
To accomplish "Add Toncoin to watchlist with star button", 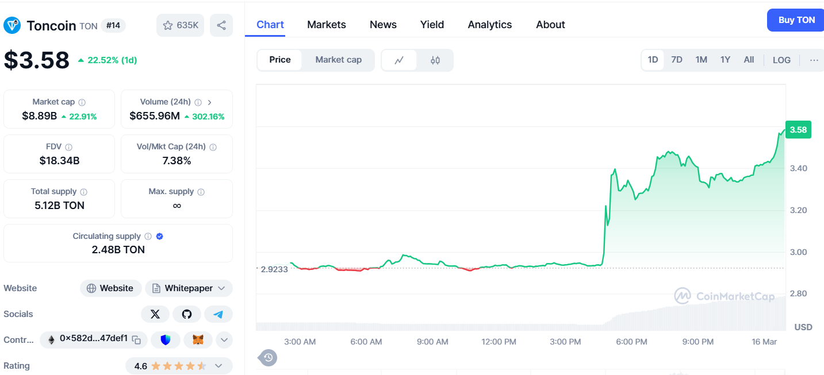I will click(x=180, y=25).
